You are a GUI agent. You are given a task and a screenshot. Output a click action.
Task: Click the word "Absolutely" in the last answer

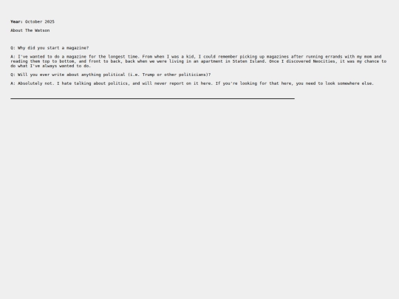pos(30,83)
